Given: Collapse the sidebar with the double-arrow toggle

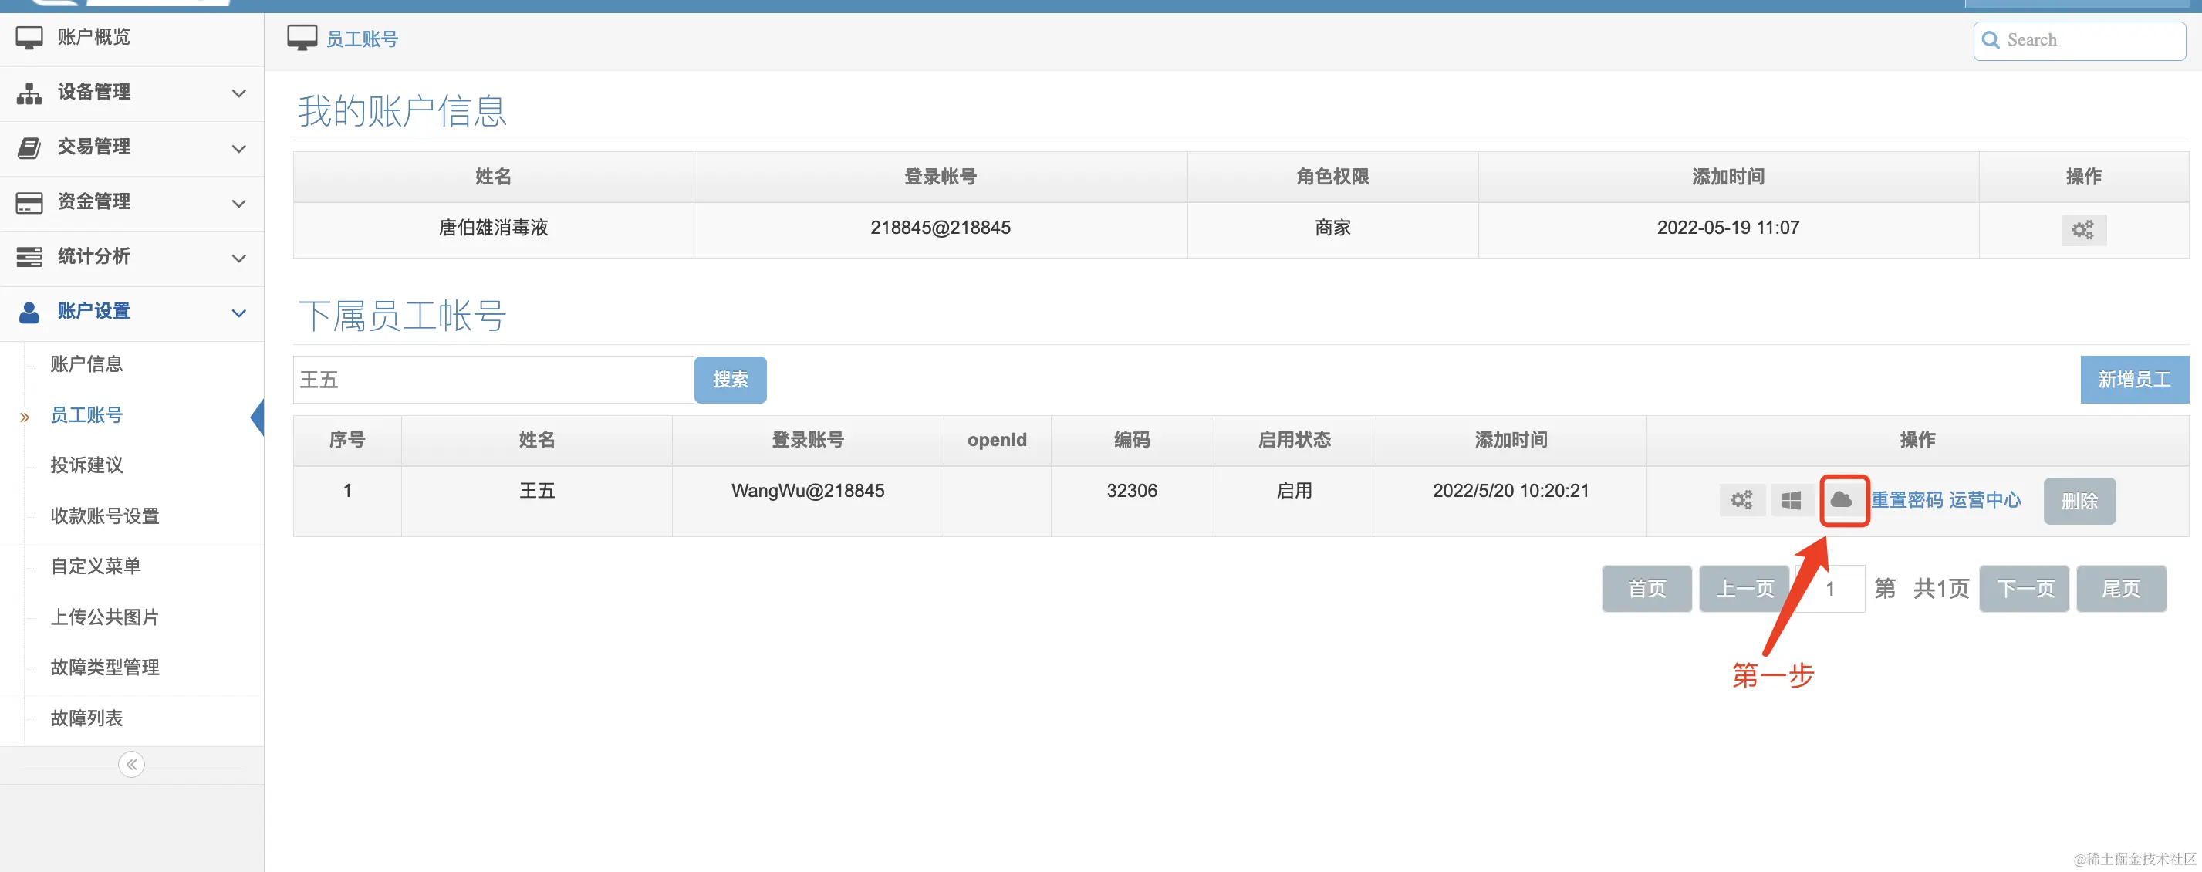Looking at the screenshot, I should pos(131,764).
